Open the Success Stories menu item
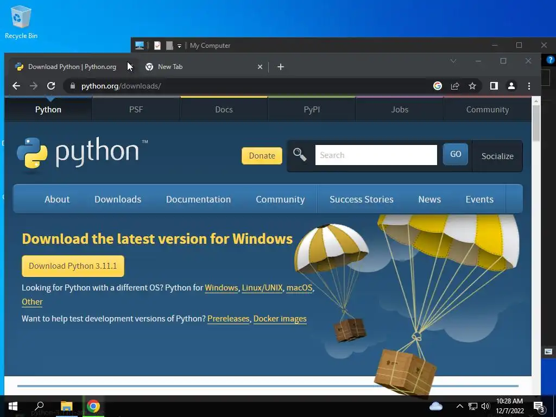The height and width of the screenshot is (417, 556). (361, 199)
